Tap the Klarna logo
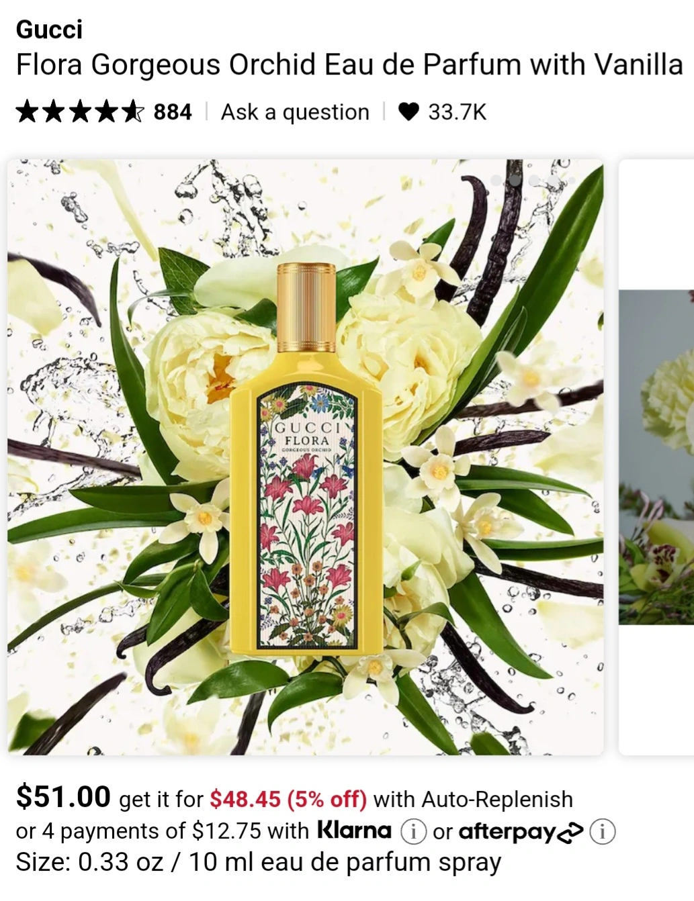The image size is (694, 901). pyautogui.click(x=354, y=830)
